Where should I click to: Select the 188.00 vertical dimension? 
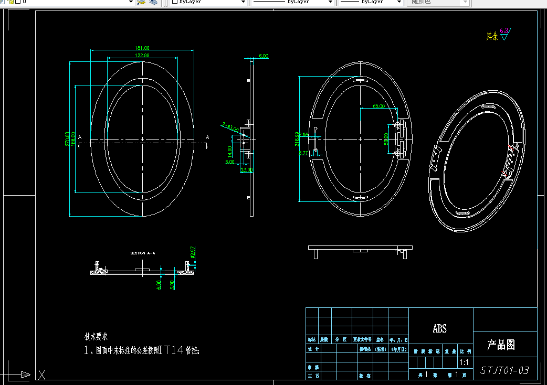(73, 138)
